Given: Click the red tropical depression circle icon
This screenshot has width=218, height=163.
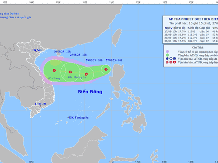Looking at the screenshot, I should click(171, 62).
